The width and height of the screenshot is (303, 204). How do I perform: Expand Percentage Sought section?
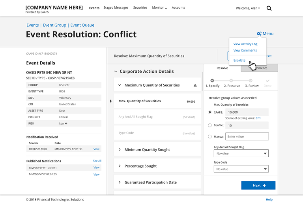(x=120, y=166)
